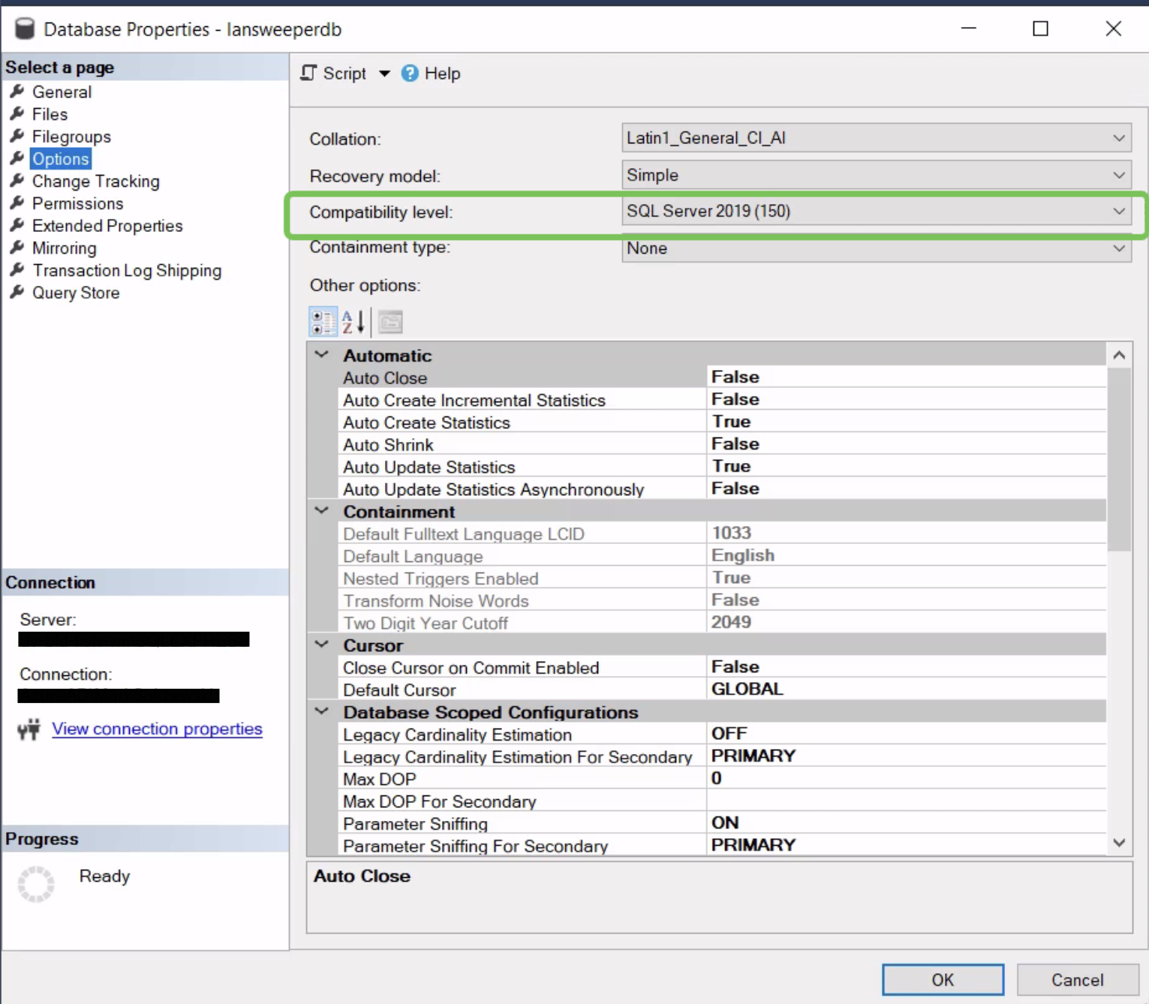The image size is (1149, 1004).
Task: Click wrench icon next to General
Action: 17,92
